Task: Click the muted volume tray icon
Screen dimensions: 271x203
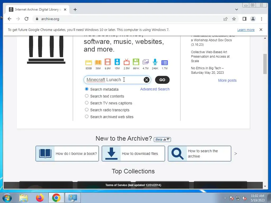Action: coord(244,198)
